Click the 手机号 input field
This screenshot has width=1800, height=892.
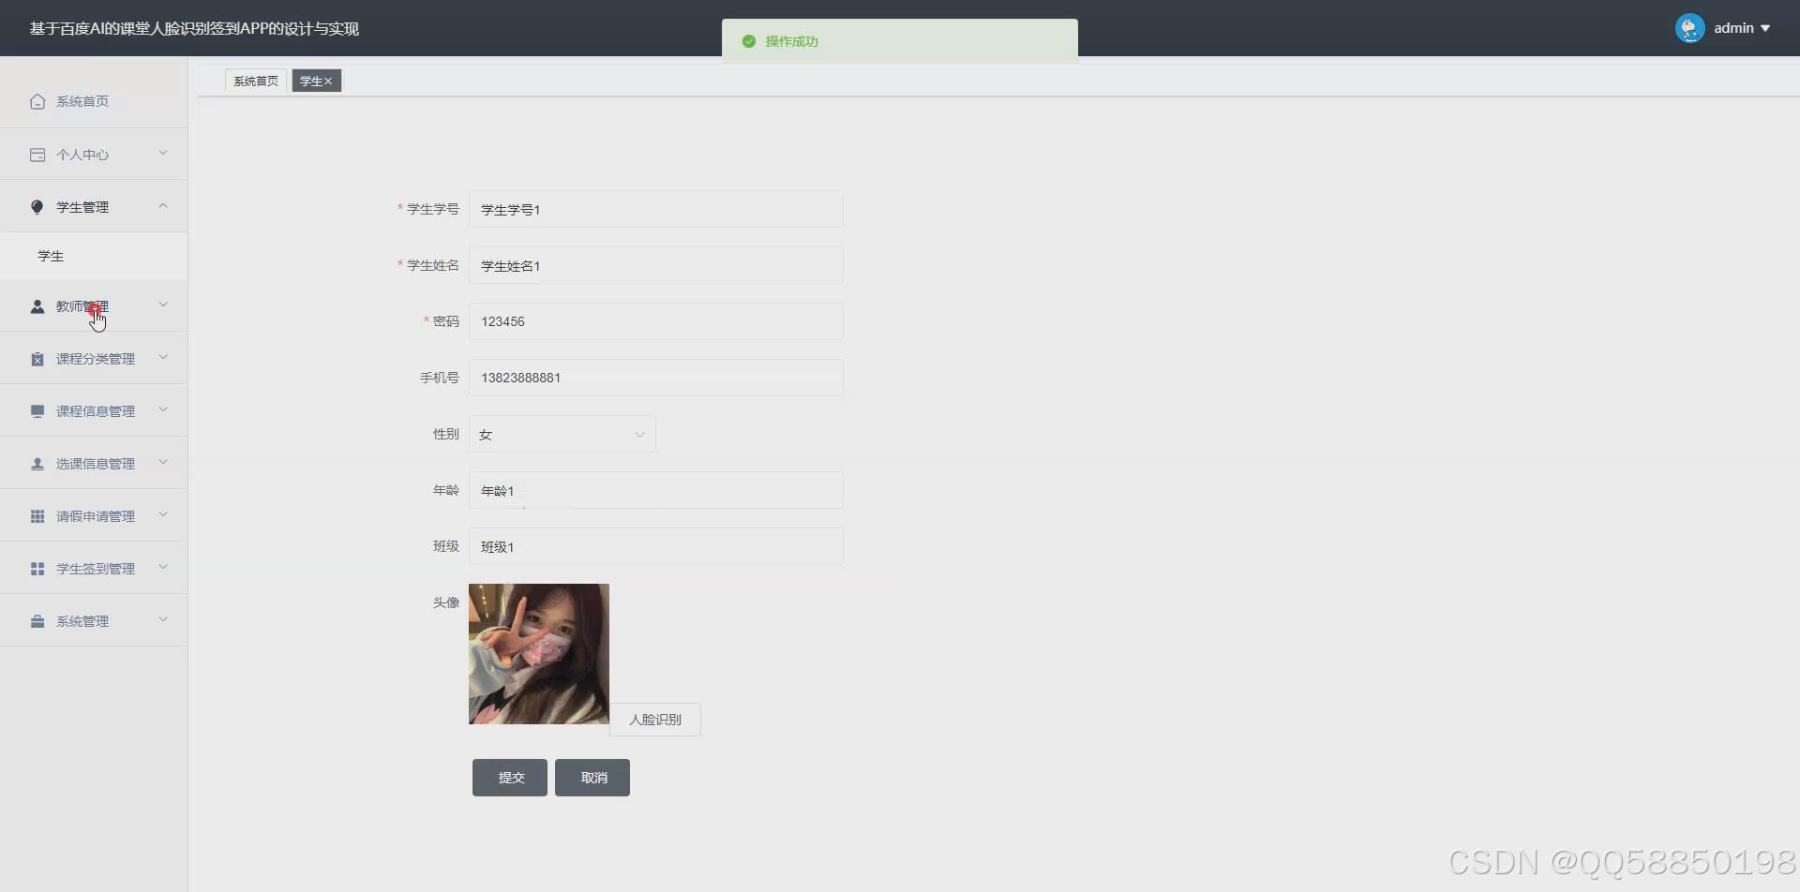click(655, 378)
